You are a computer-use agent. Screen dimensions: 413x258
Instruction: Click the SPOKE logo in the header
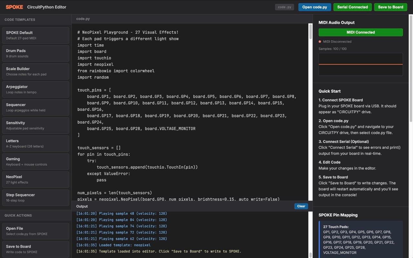(x=14, y=7)
